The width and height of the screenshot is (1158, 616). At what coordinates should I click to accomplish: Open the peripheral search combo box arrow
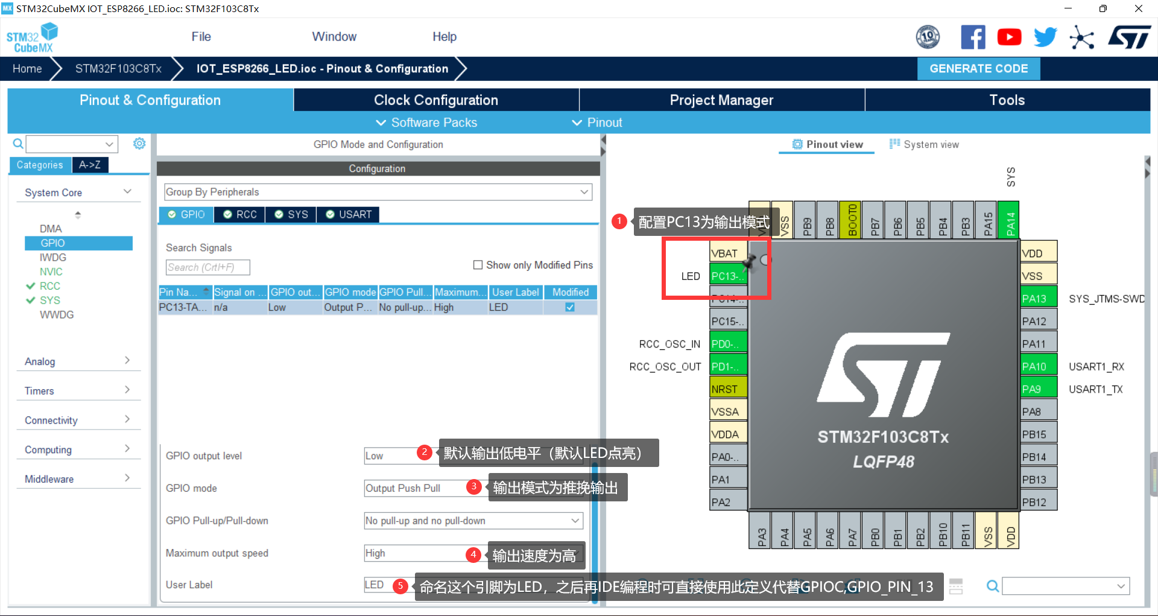109,144
